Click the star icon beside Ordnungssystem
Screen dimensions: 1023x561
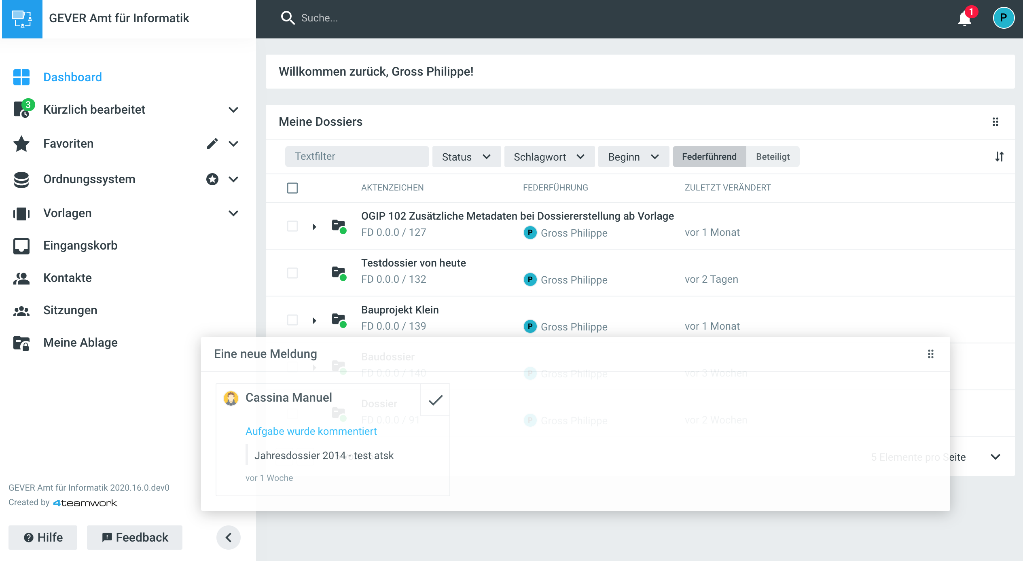click(212, 179)
